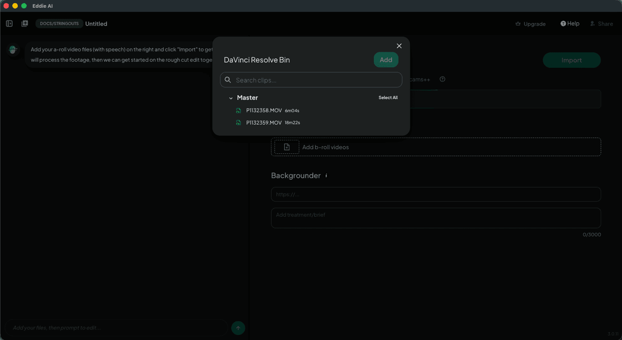622x340 pixels.
Task: Focus the Add treatment/brief text area
Action: (436, 218)
